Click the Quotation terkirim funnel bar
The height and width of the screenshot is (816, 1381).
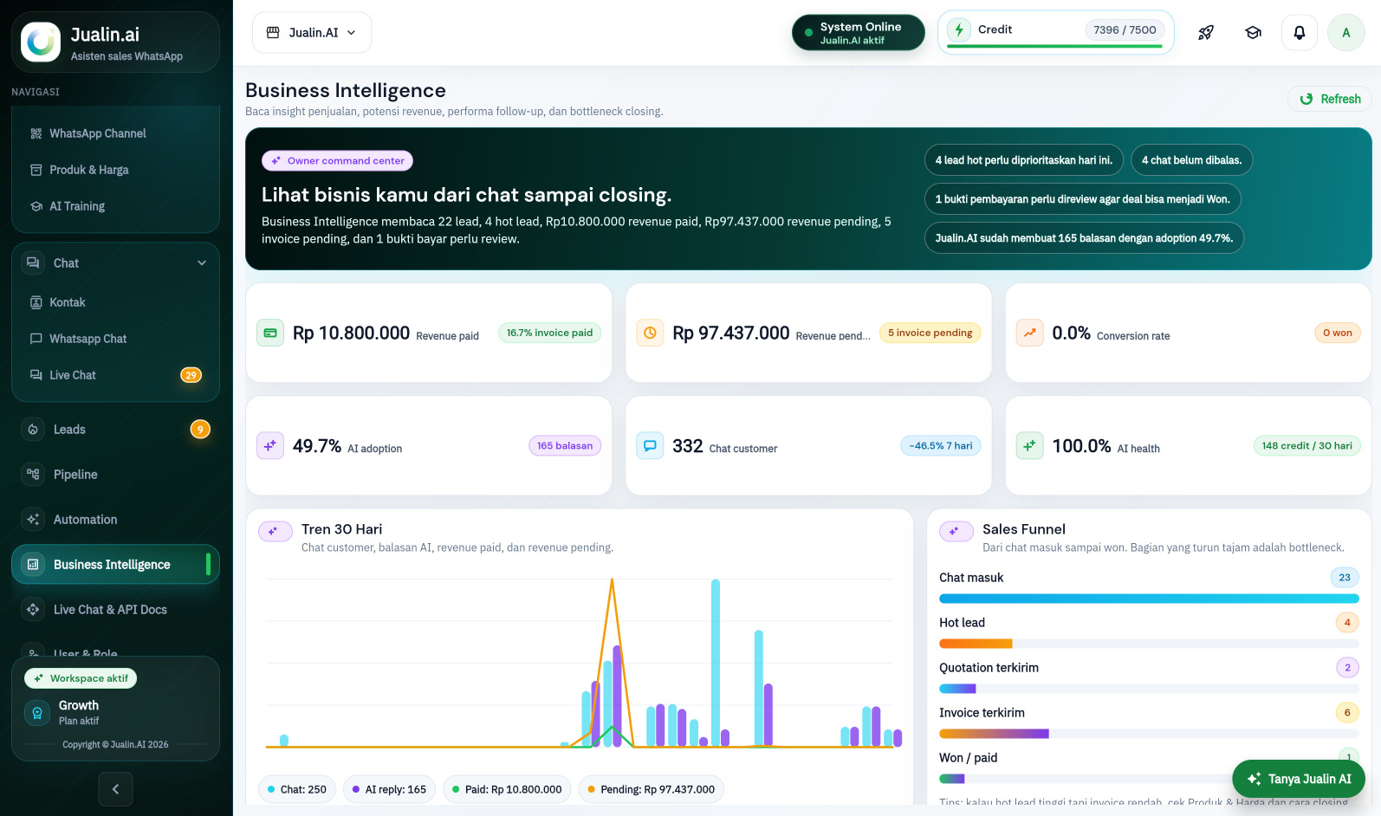(1149, 689)
